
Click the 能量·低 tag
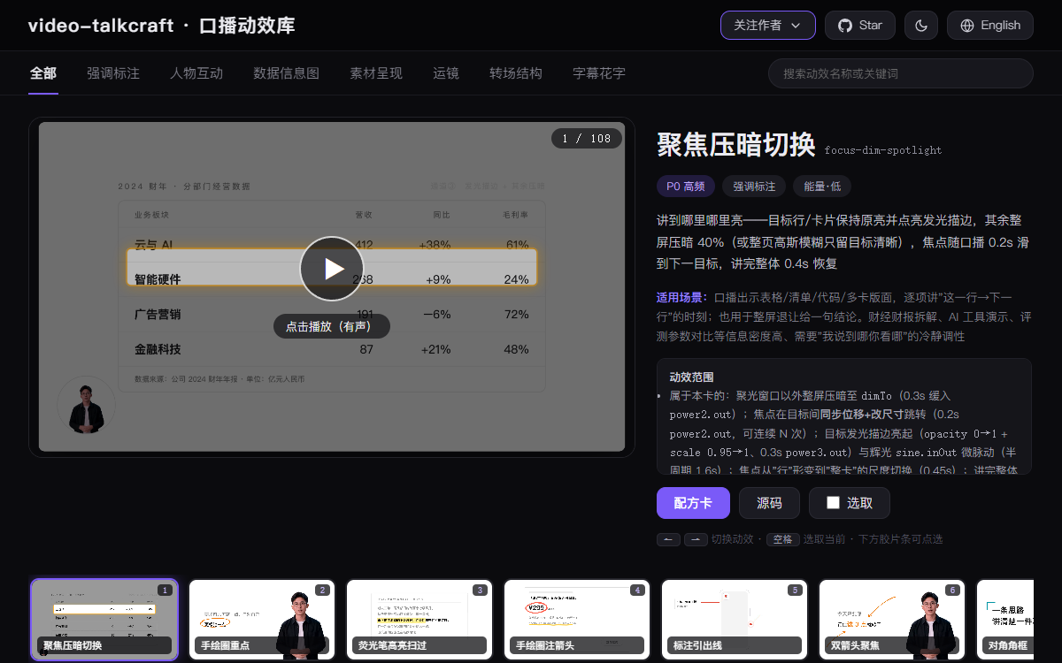(822, 186)
